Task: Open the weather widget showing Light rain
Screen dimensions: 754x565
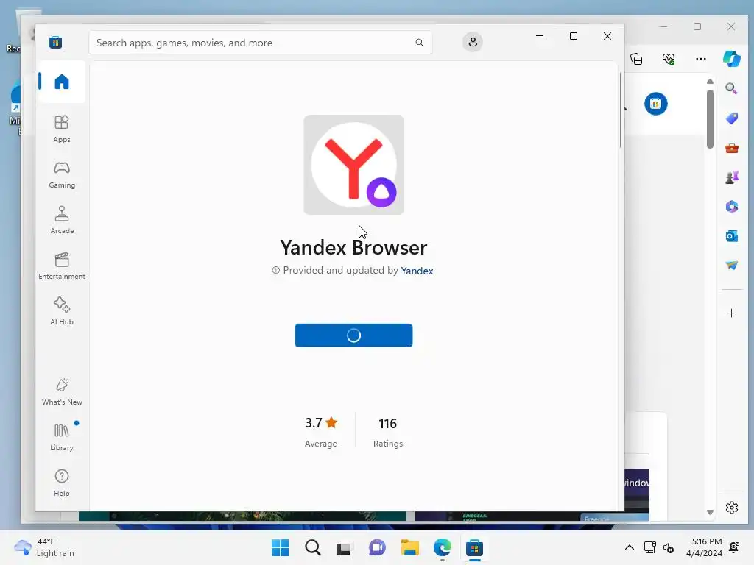Action: point(44,547)
